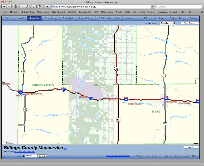Image resolution: width=204 pixels, height=166 pixels.
Task: Open the Recommended Browsers link
Action: point(118,156)
